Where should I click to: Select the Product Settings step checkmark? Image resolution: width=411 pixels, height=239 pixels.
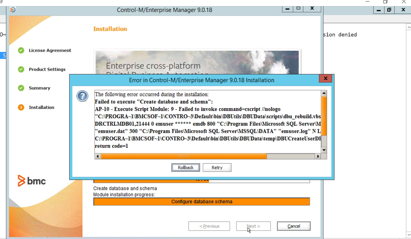(21, 69)
